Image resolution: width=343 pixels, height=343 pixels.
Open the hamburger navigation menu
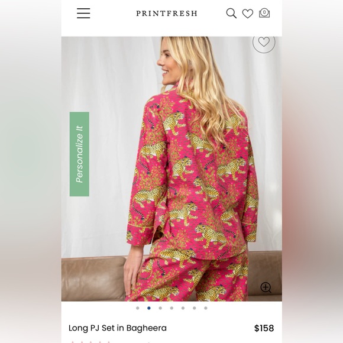[x=83, y=13]
